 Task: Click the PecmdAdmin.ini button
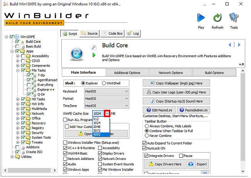193,110
